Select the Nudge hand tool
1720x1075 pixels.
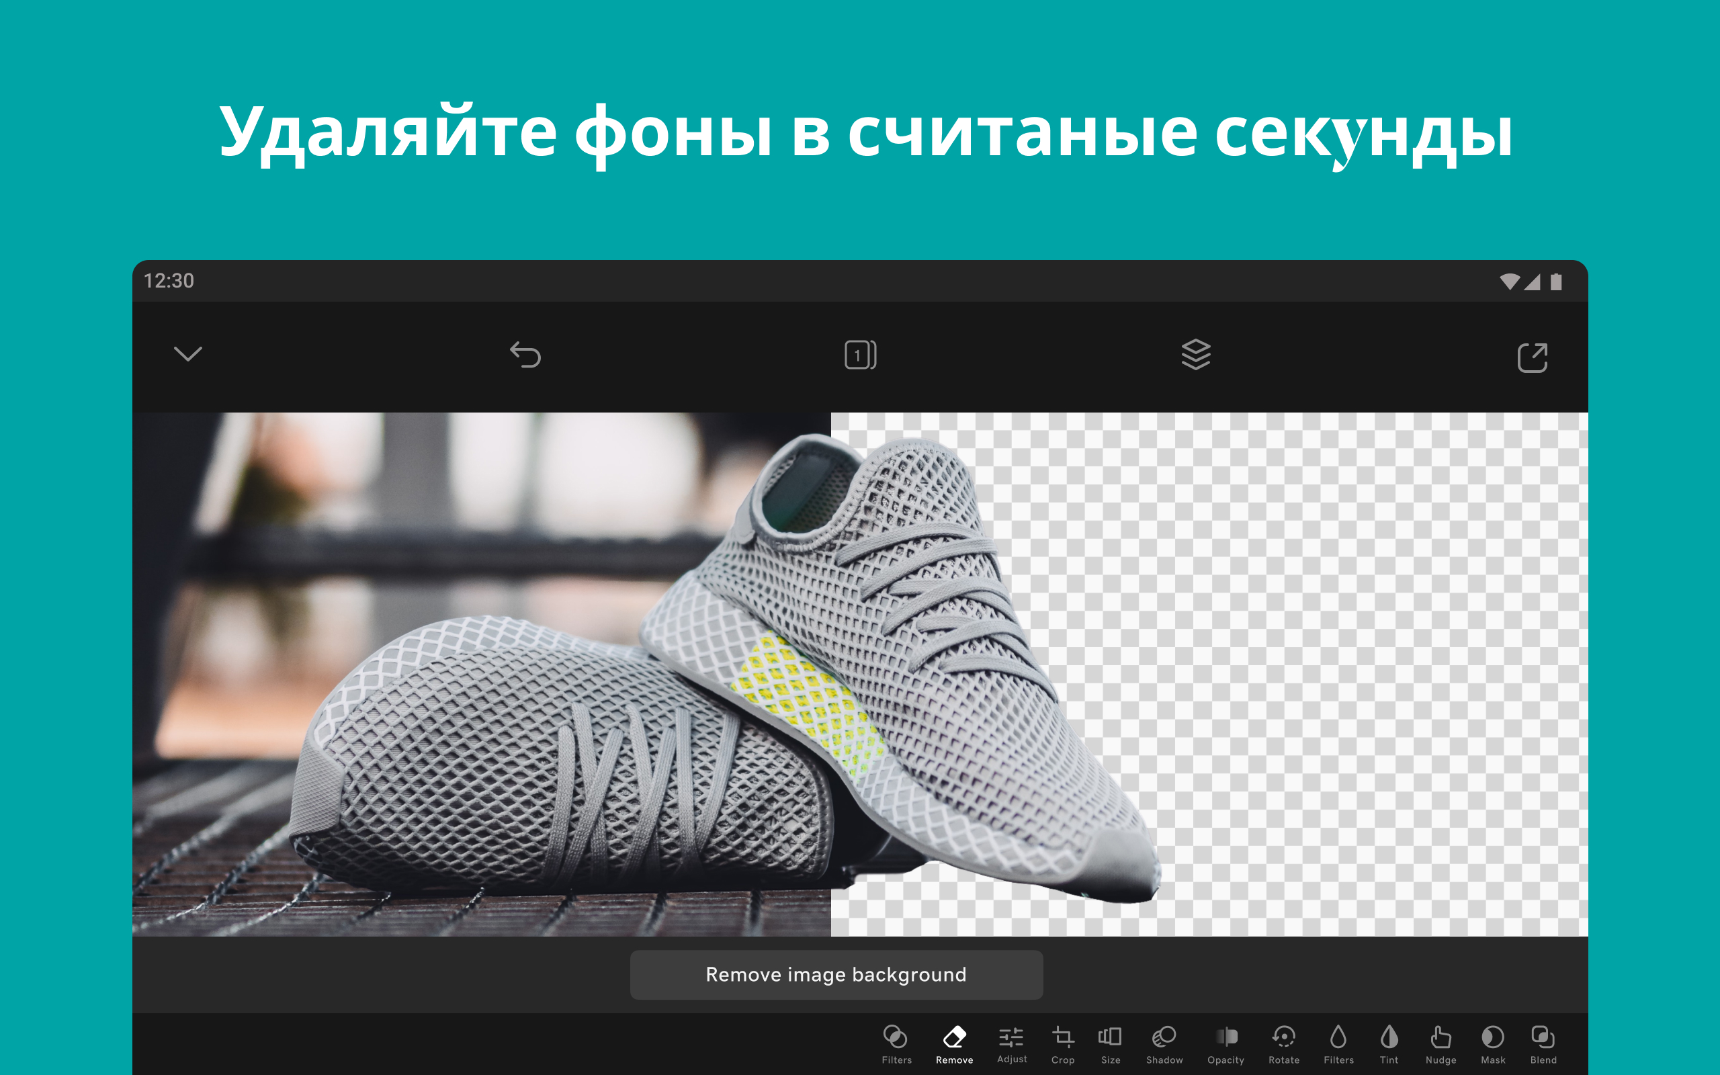click(1440, 1044)
